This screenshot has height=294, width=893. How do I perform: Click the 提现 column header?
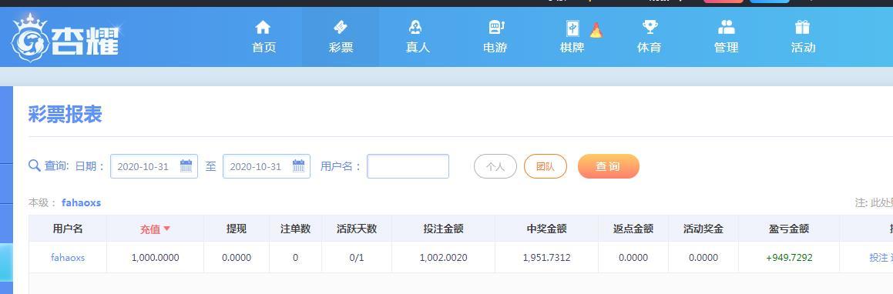click(x=237, y=229)
